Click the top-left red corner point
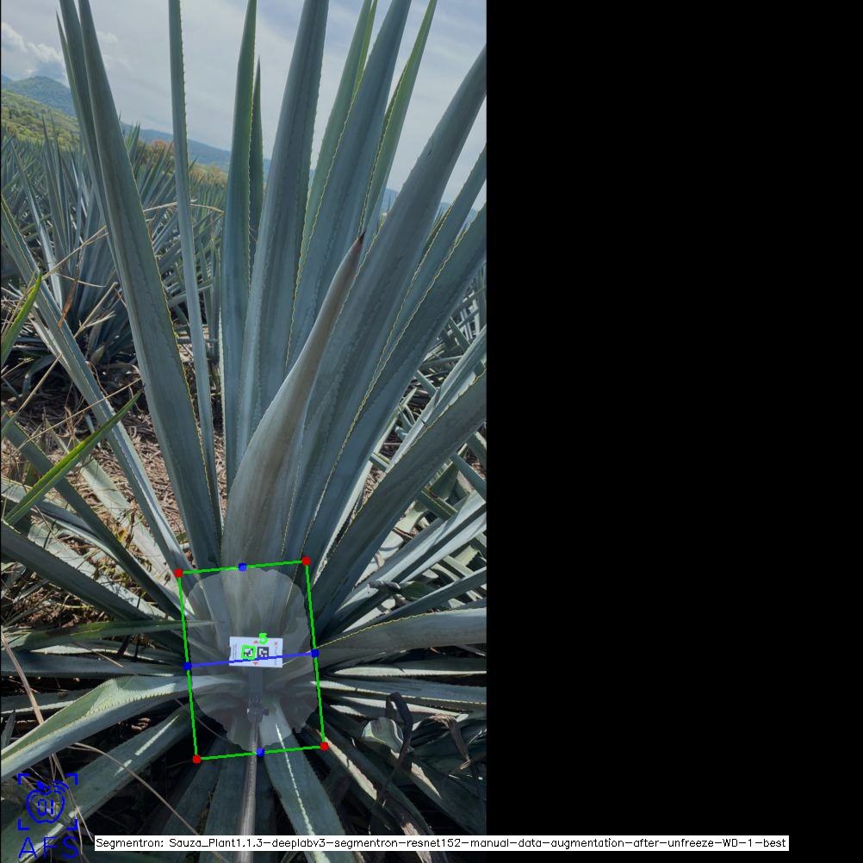 (x=178, y=573)
